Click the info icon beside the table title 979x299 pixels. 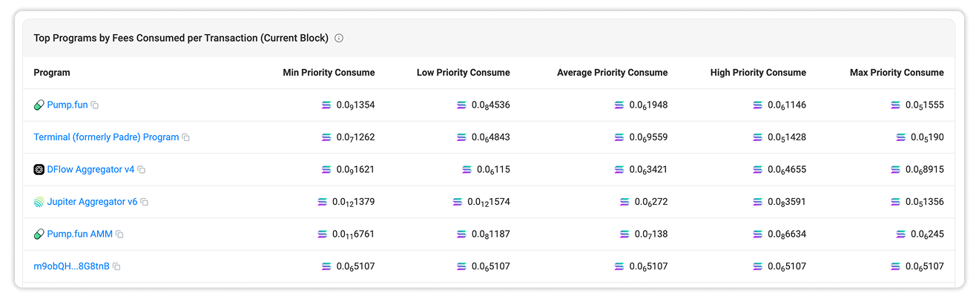(x=339, y=38)
